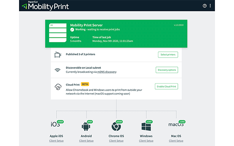Open Android Client Setup link
Viewport: 234px width, 146px height.
[86, 141]
